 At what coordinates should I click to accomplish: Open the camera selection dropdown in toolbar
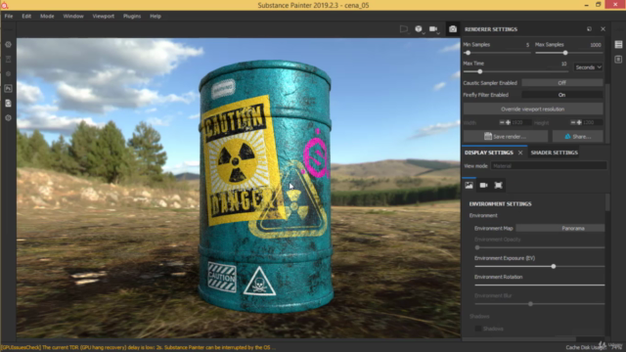433,29
